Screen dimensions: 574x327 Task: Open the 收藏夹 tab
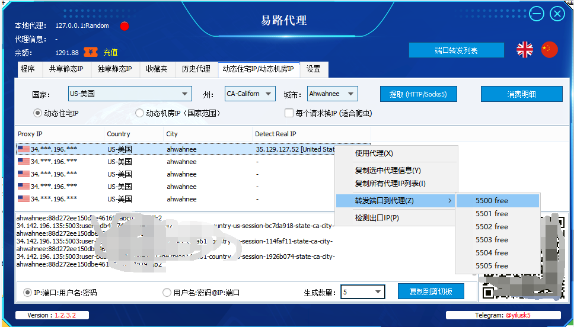[x=157, y=69]
